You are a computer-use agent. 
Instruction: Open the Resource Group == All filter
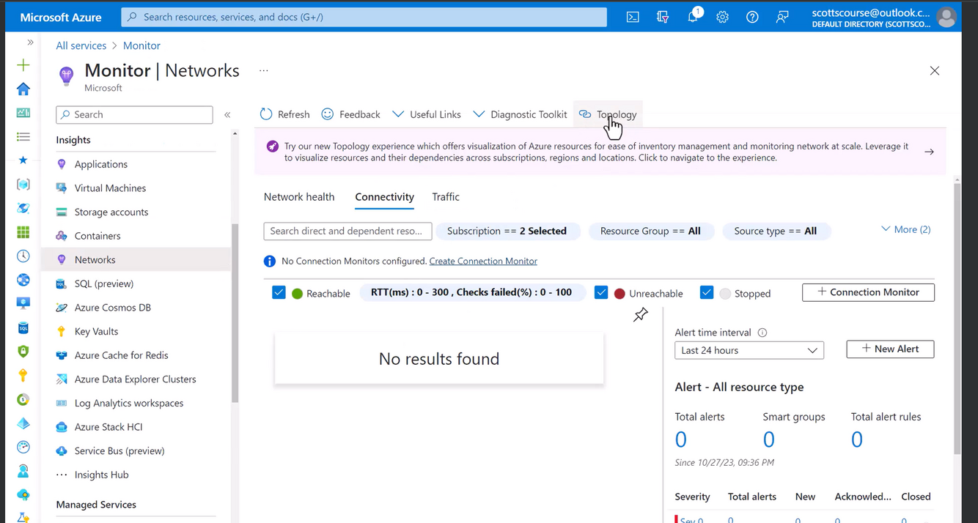click(650, 231)
